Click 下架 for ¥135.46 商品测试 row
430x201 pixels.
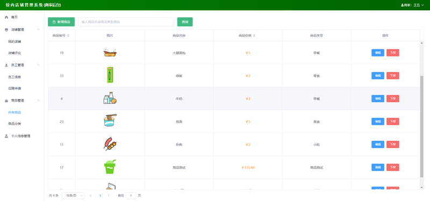[x=393, y=167]
